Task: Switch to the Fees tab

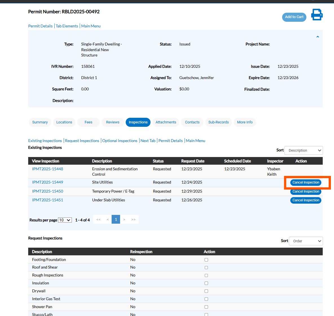Action: tap(89, 122)
